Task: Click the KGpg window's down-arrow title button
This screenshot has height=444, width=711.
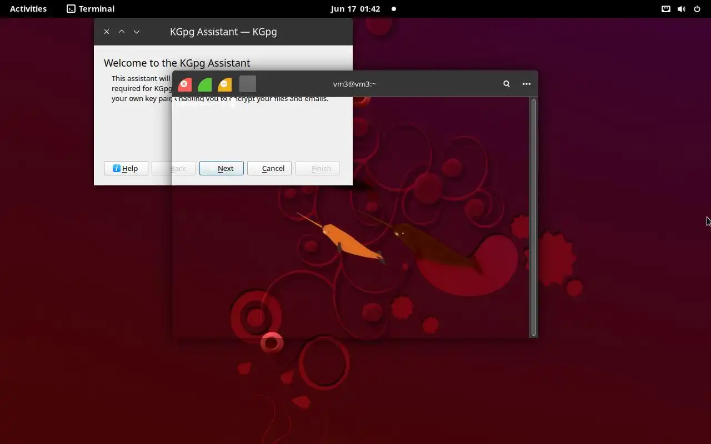Action: [137, 32]
